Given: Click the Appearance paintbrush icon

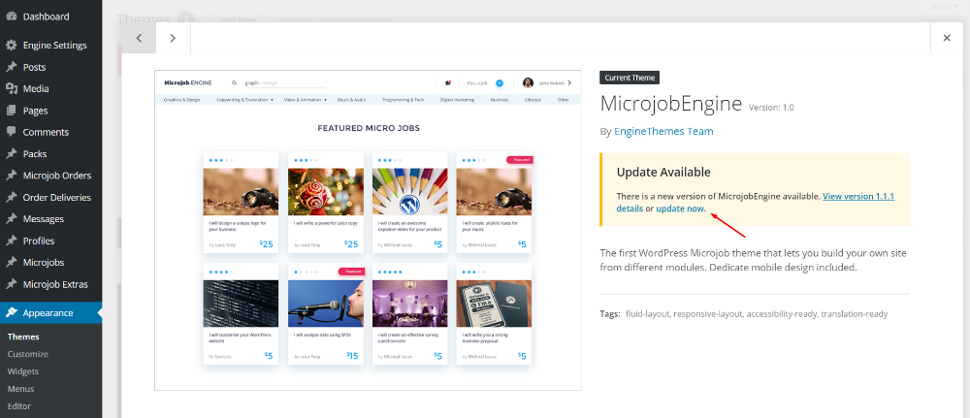Looking at the screenshot, I should (x=11, y=313).
